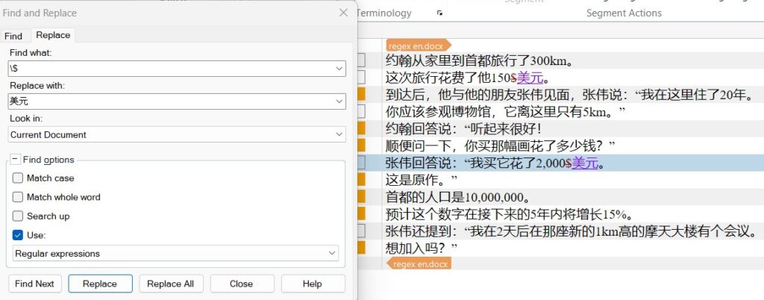764x300 pixels.
Task: Enable the Match case checkbox
Action: [18, 178]
